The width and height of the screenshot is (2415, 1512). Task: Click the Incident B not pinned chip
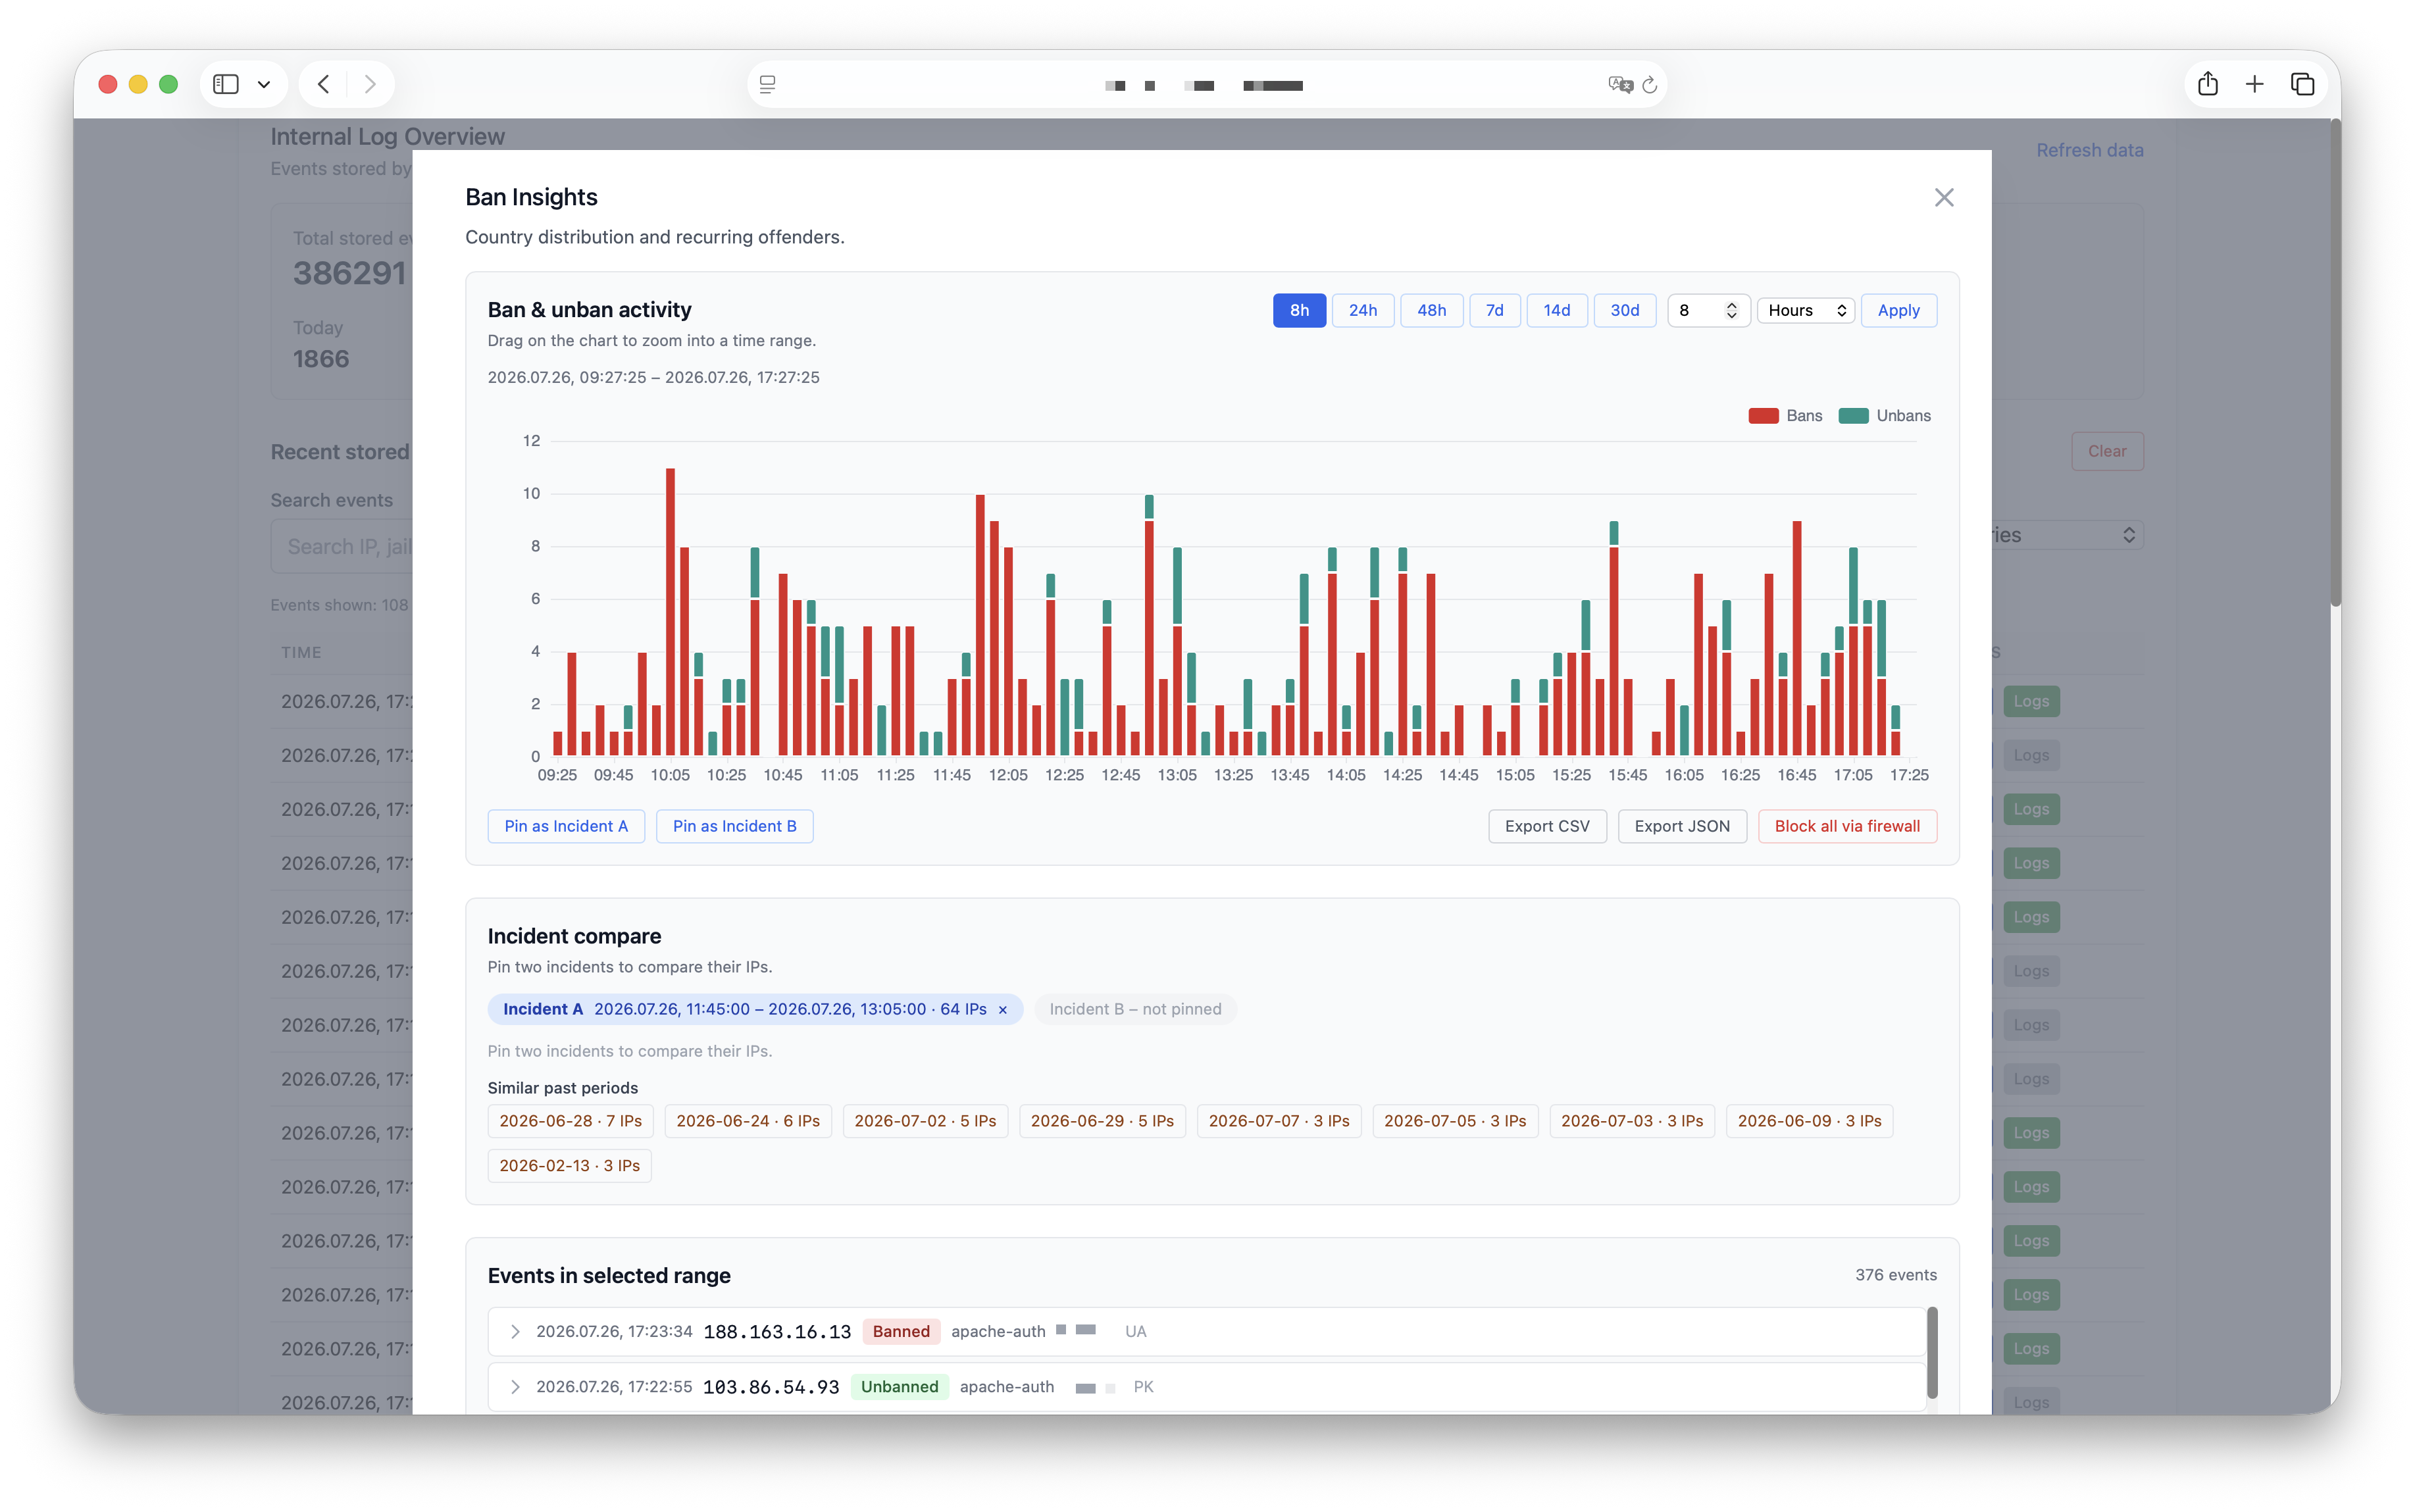[x=1135, y=1009]
